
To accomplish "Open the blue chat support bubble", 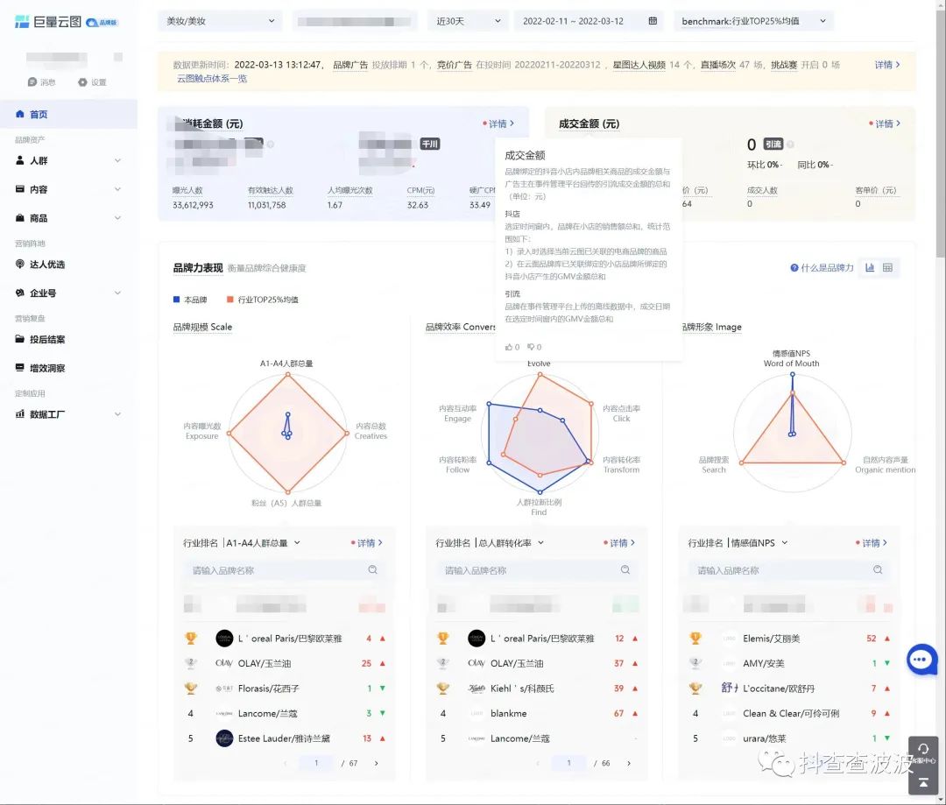I will pyautogui.click(x=921, y=660).
